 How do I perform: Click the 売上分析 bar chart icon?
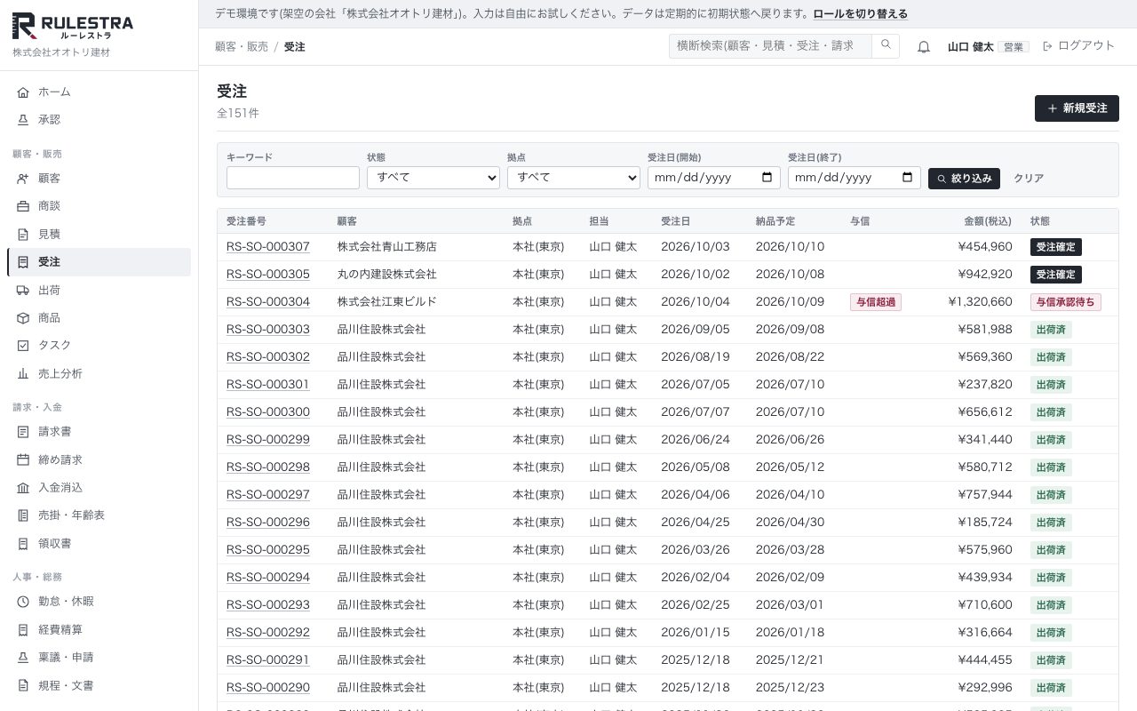[23, 374]
